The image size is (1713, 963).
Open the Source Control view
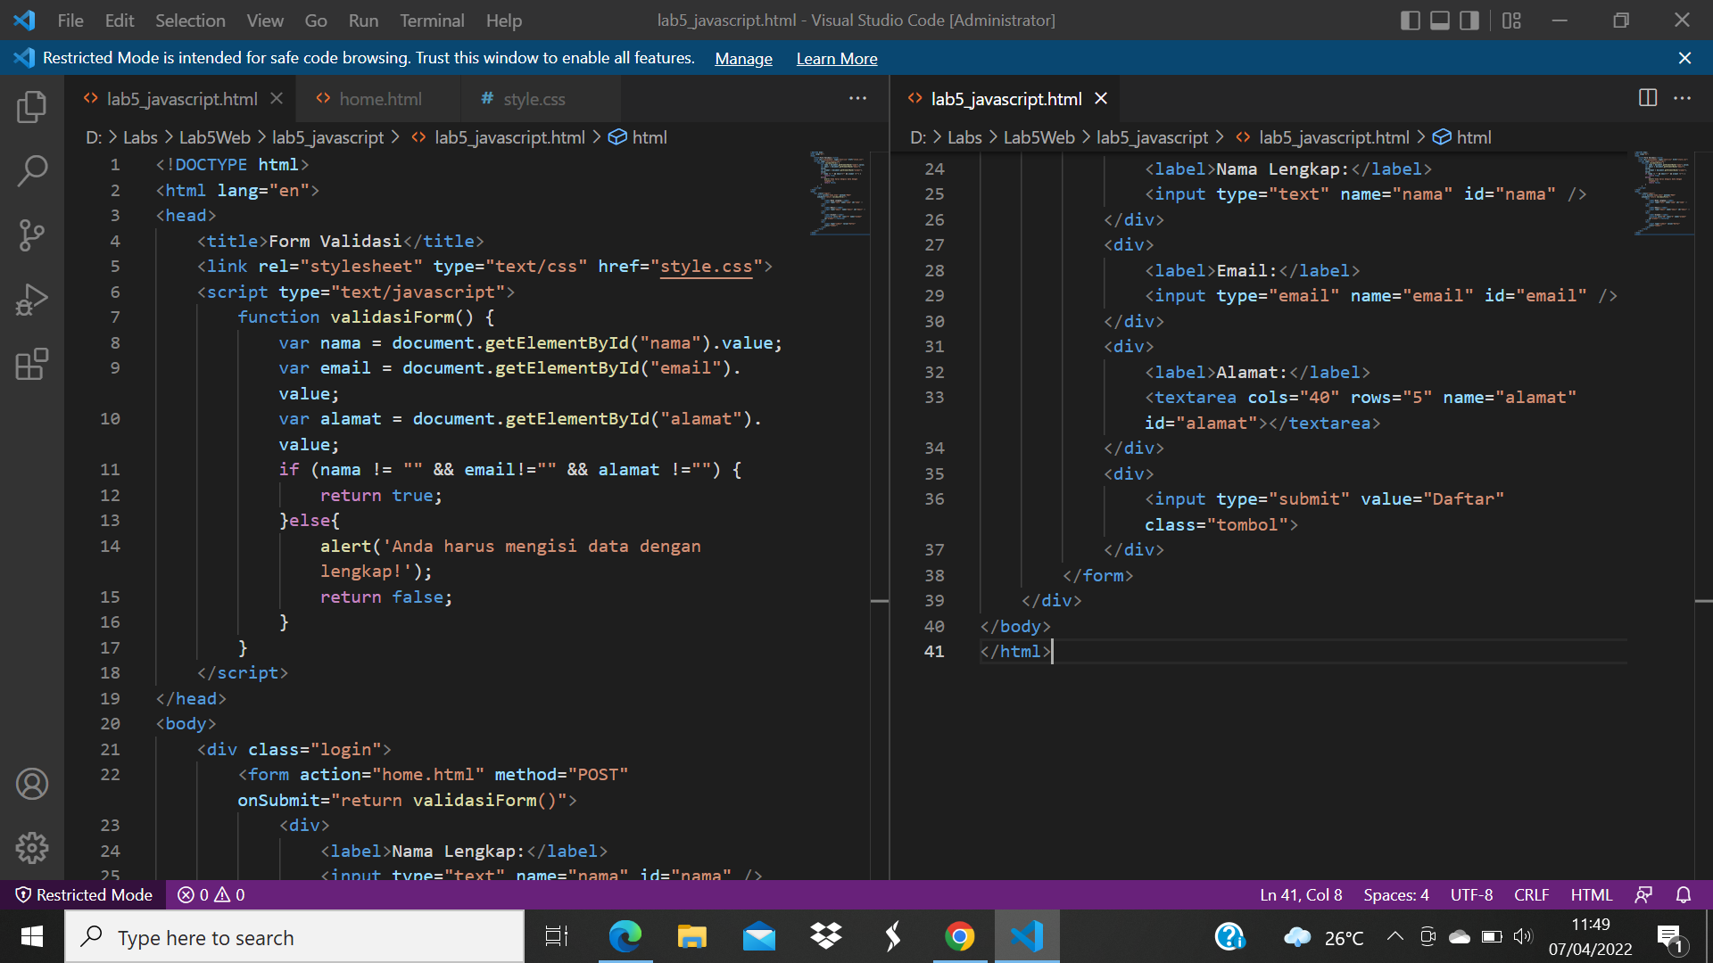click(x=32, y=235)
